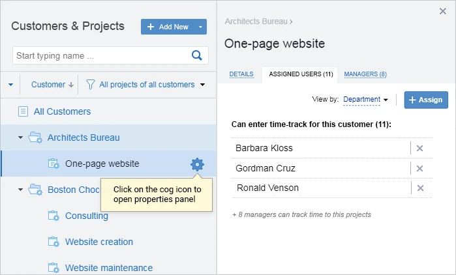Image resolution: width=456 pixels, height=275 pixels.
Task: Open the Managers (8) tab
Action: pyautogui.click(x=365, y=74)
